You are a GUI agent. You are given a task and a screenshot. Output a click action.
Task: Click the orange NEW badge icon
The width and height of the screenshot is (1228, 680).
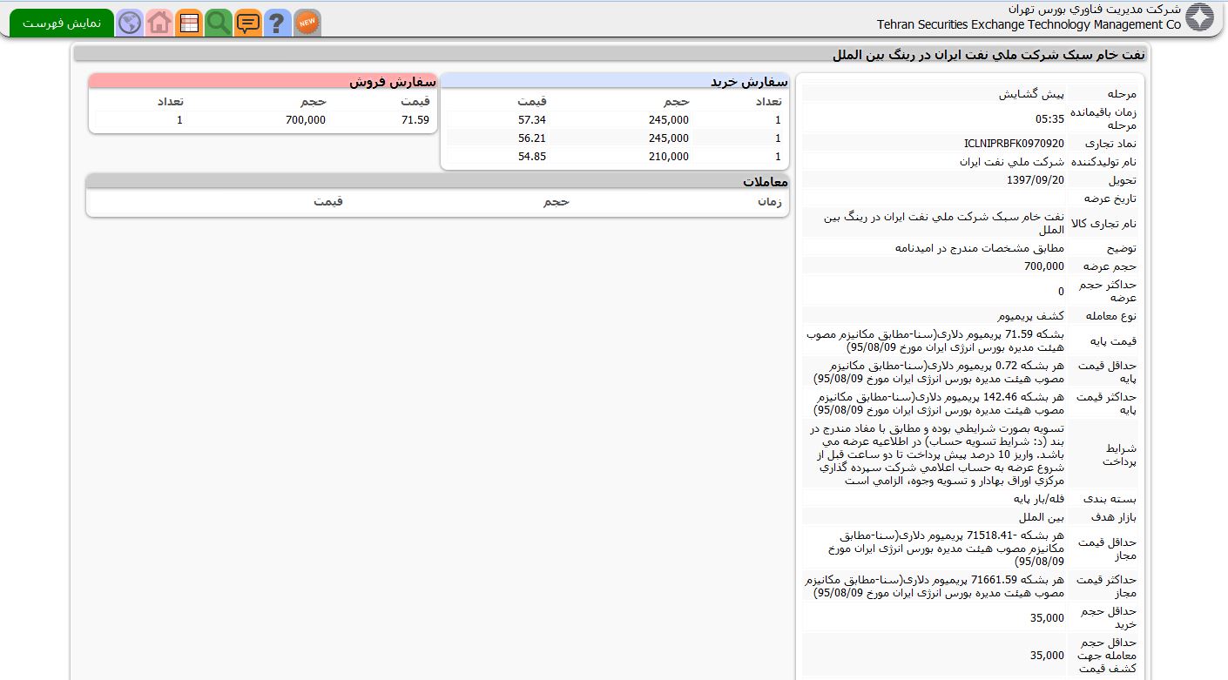point(307,23)
